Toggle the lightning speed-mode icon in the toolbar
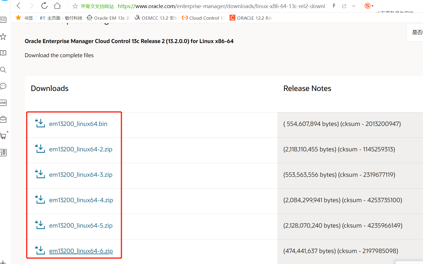The width and height of the screenshot is (423, 264). tap(333, 6)
